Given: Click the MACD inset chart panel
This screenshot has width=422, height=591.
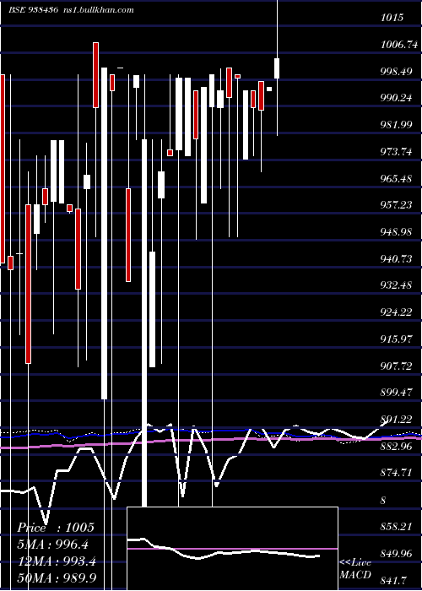Looking at the screenshot, I should point(232,549).
